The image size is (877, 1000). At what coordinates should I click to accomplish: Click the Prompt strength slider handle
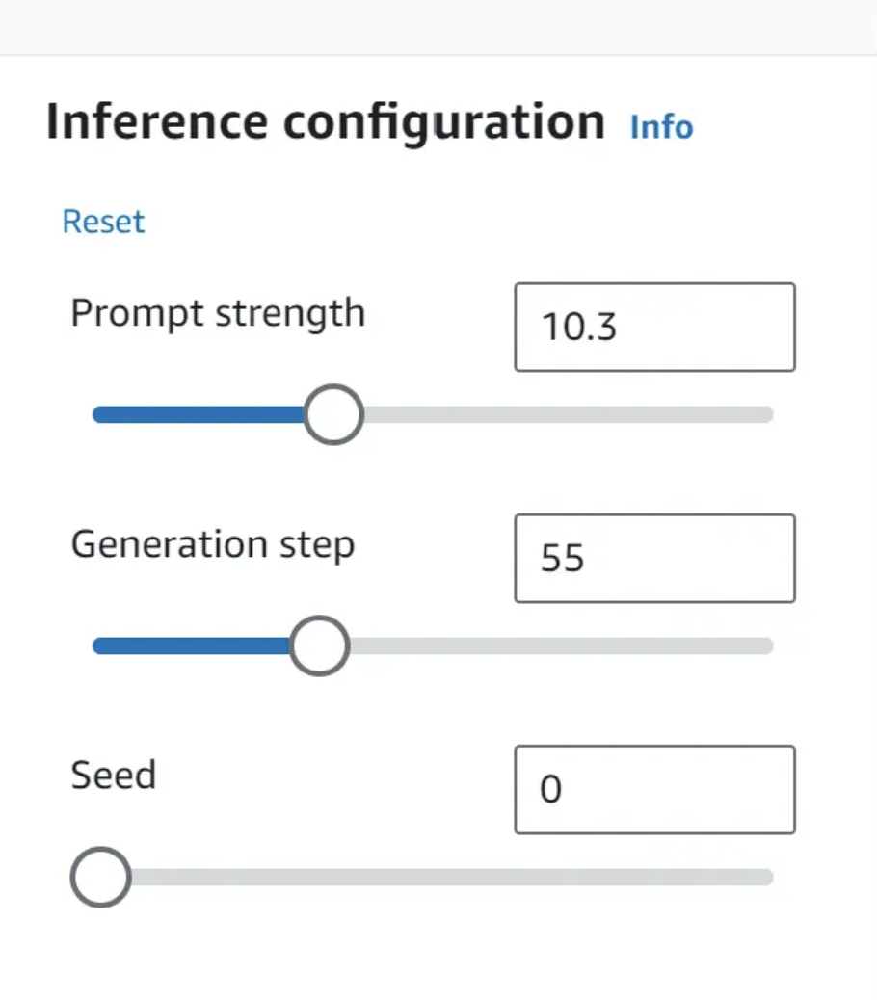[333, 414]
